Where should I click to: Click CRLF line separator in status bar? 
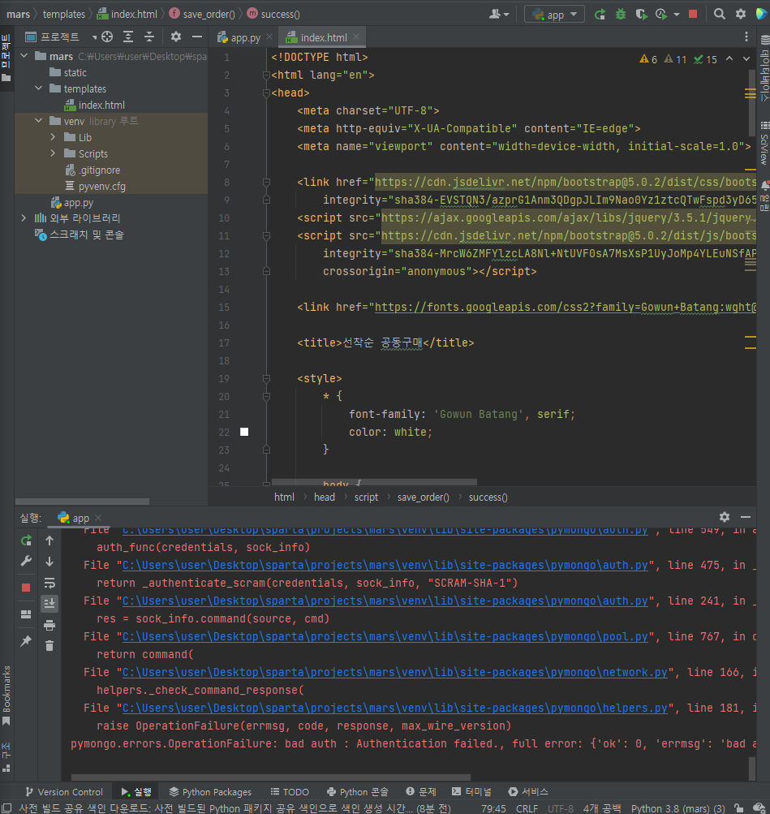coord(527,808)
